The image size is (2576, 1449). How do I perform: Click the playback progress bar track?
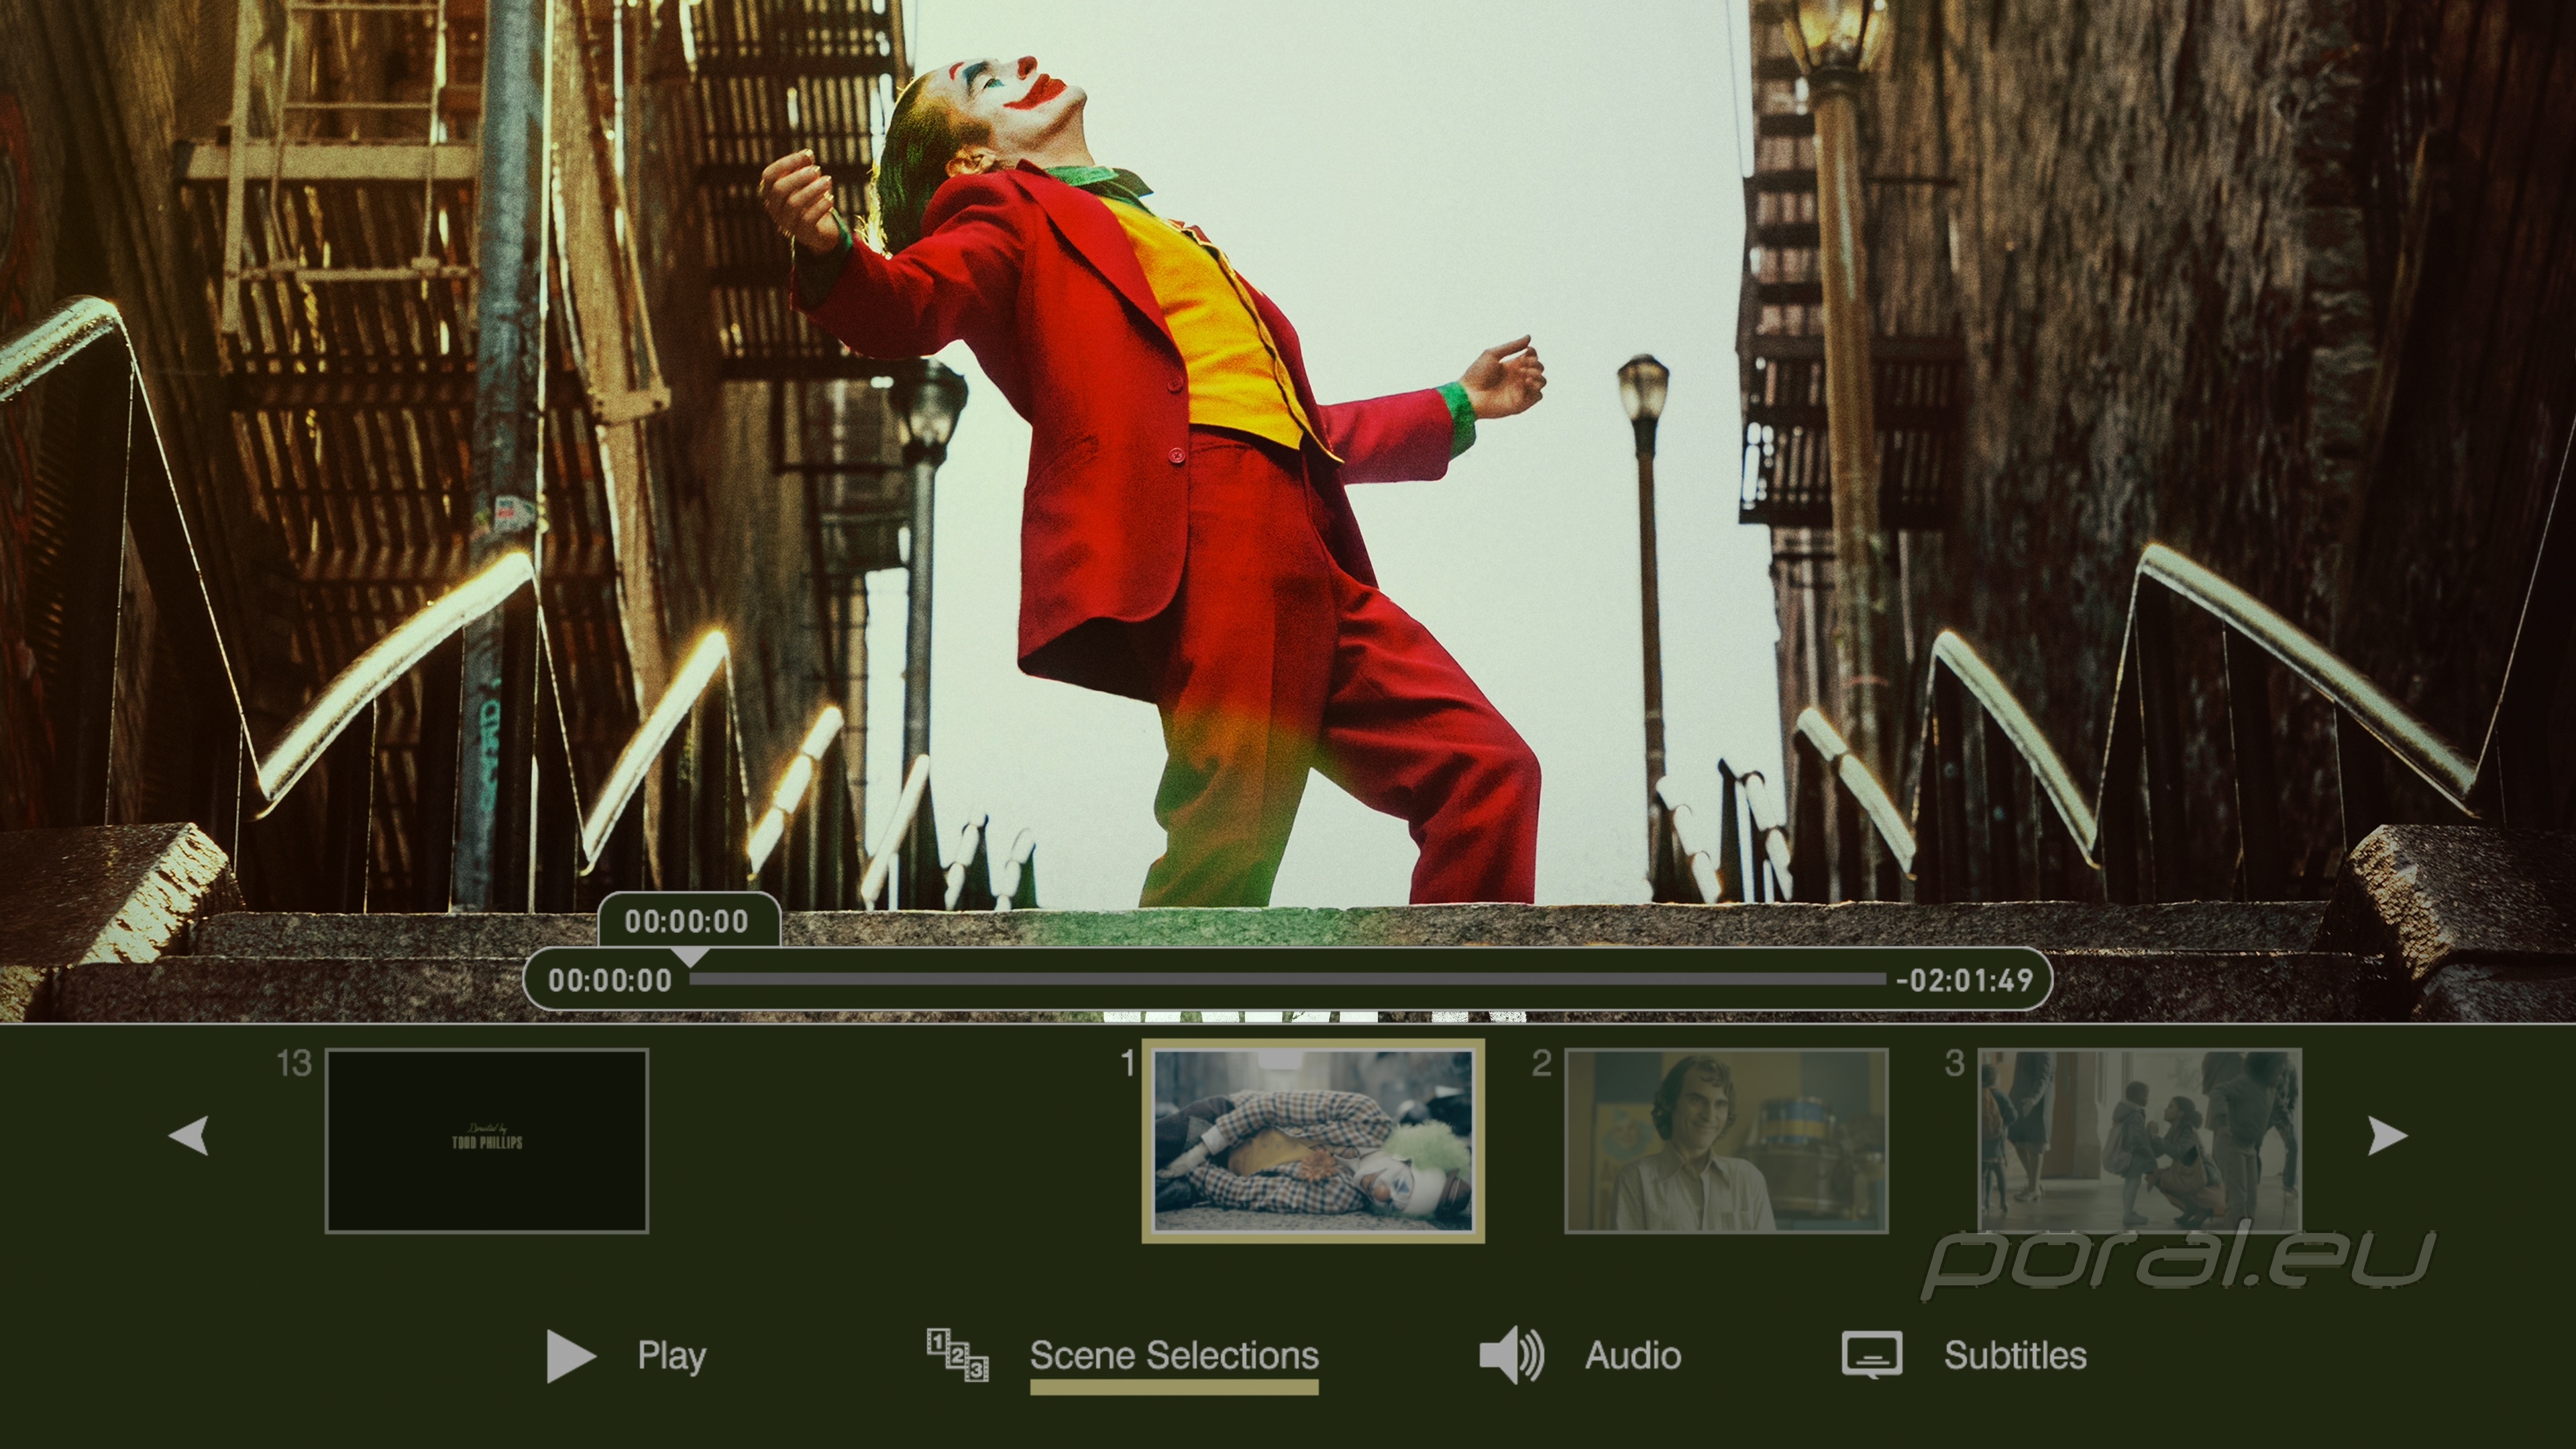point(1287,980)
